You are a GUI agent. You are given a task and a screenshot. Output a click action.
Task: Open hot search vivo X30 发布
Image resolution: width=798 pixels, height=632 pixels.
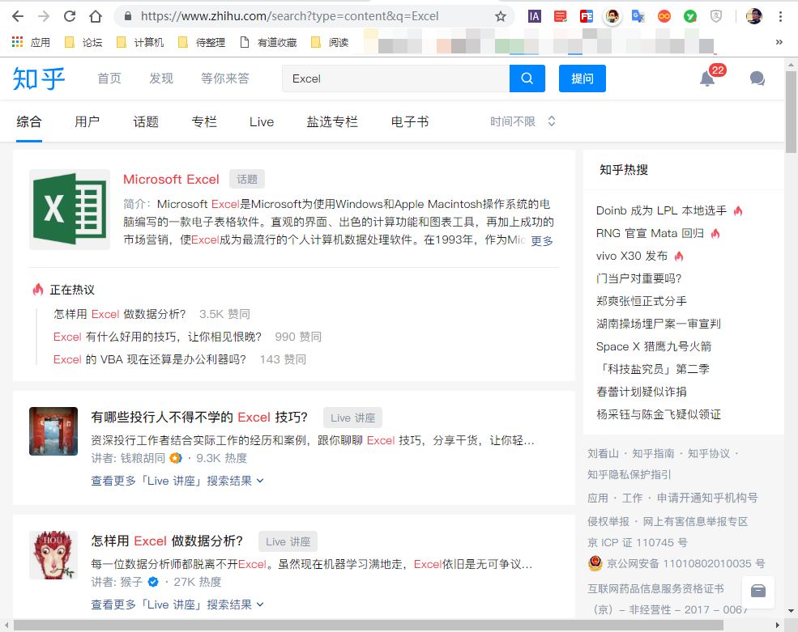click(632, 256)
